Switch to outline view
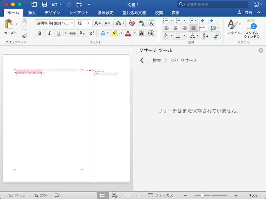The width and height of the screenshot is (266, 199). (127, 195)
